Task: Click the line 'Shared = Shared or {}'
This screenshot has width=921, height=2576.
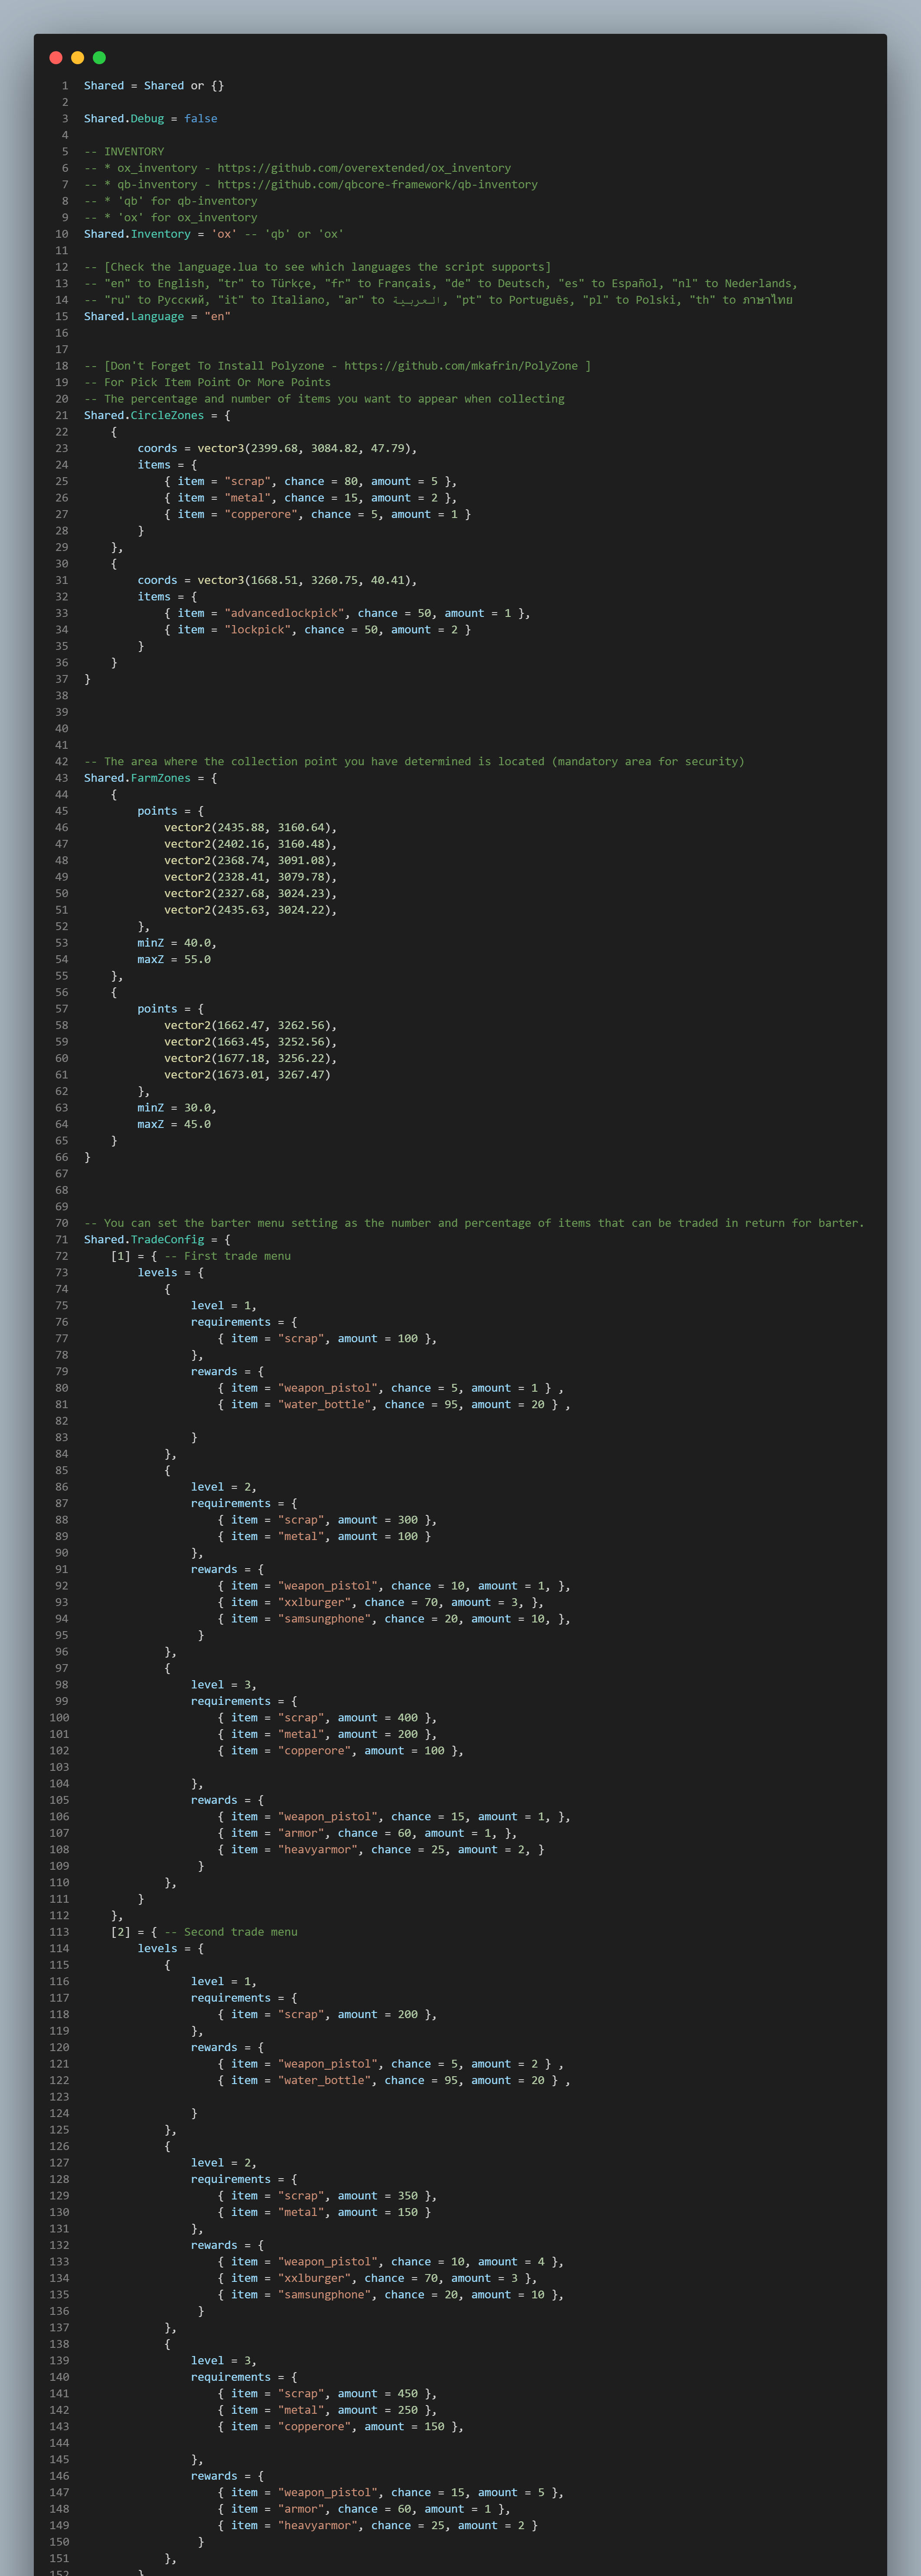Action: (x=154, y=86)
